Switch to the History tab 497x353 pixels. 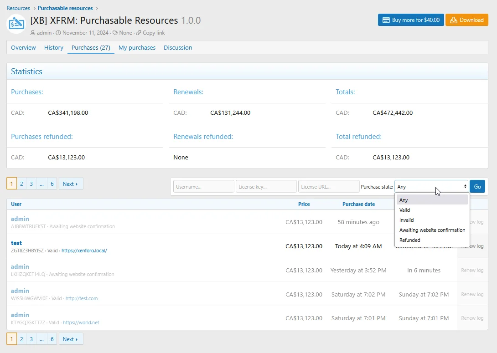(53, 47)
